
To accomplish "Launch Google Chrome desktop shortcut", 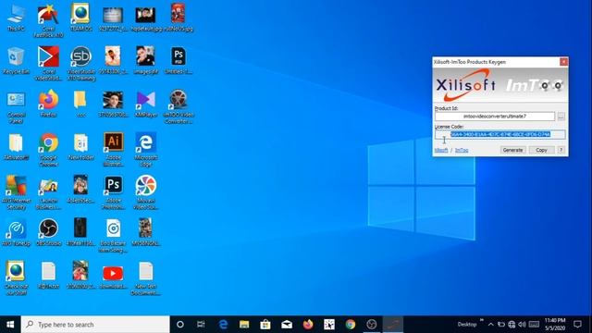I will 48,150.
